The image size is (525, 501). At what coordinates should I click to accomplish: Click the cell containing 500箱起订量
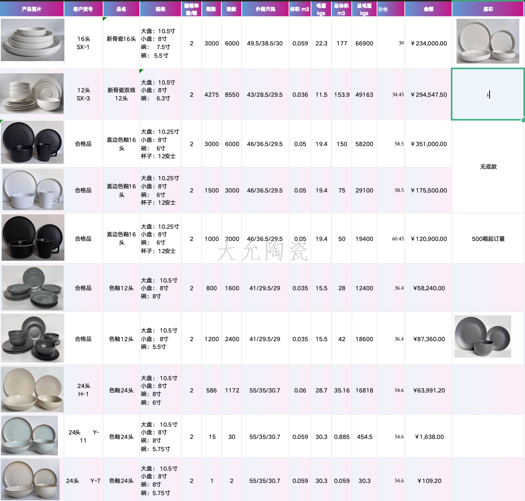[488, 239]
